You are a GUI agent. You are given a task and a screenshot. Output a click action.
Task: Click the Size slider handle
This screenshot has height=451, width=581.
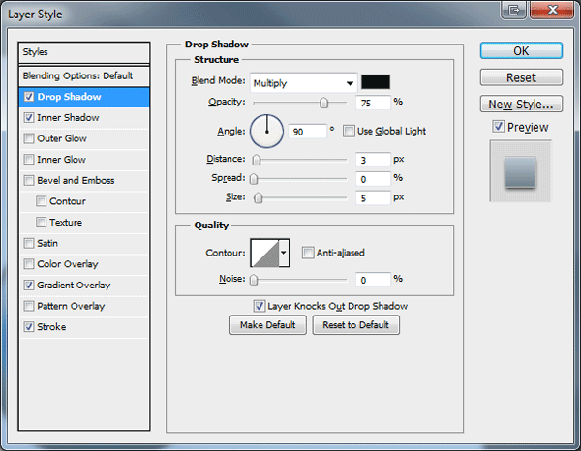click(259, 198)
